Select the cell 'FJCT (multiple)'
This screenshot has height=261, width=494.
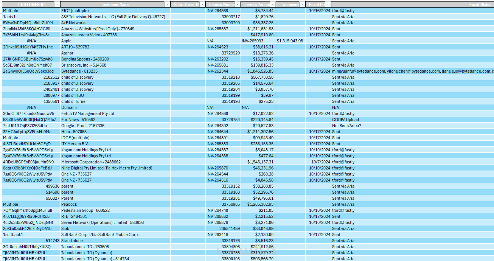coord(115,11)
